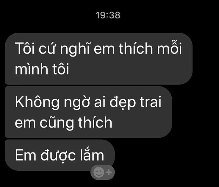The height and width of the screenshot is (187, 219).
Task: Open the emoji reaction button below the last message
Action: coord(103,172)
